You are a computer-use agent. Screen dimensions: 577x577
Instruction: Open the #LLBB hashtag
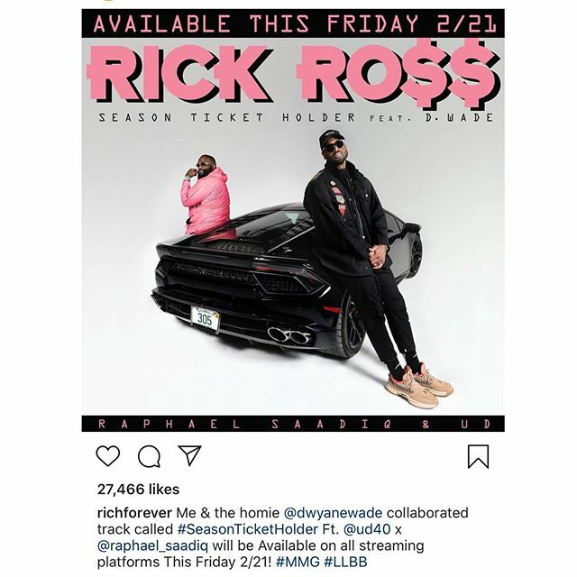click(x=345, y=562)
